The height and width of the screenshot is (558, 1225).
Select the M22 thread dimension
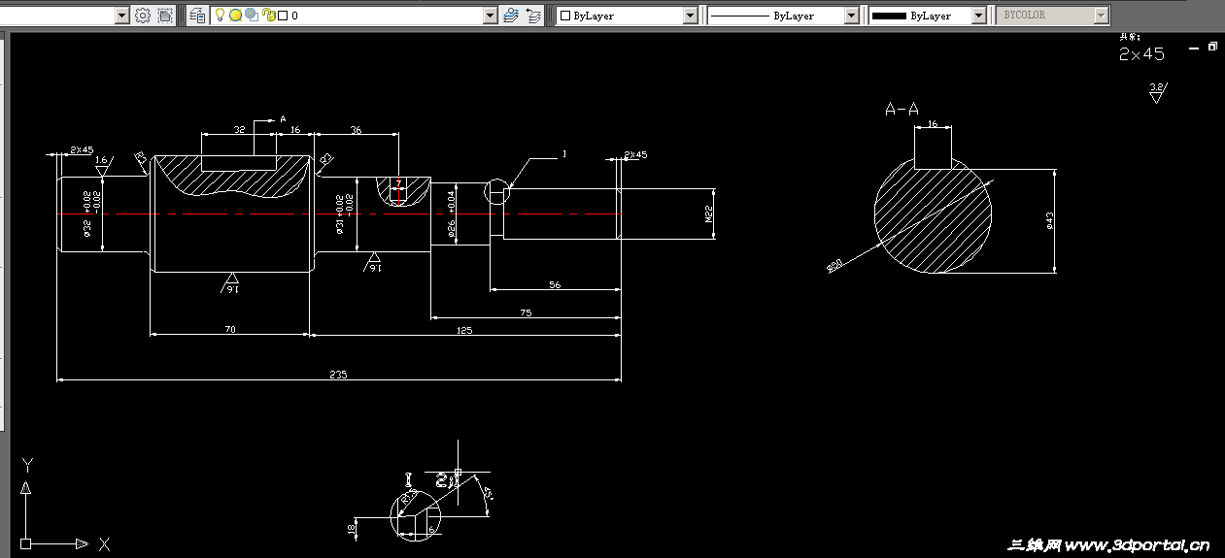coord(709,213)
